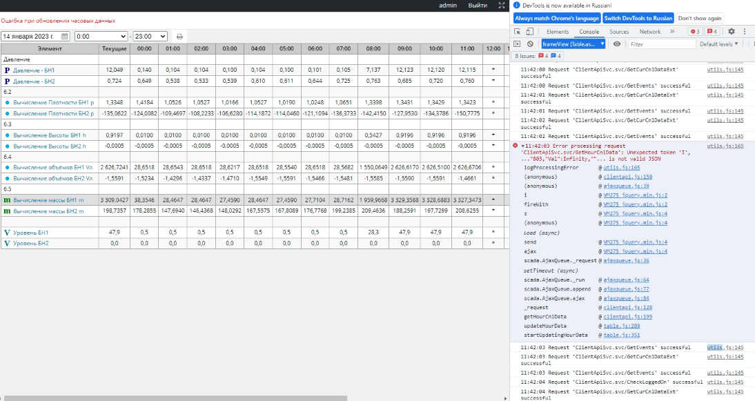Click the V icon for Уровень БН2
755x401 pixels.
click(7, 243)
